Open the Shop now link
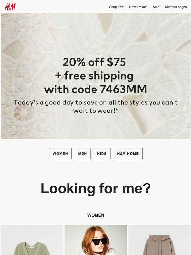 pyautogui.click(x=116, y=7)
